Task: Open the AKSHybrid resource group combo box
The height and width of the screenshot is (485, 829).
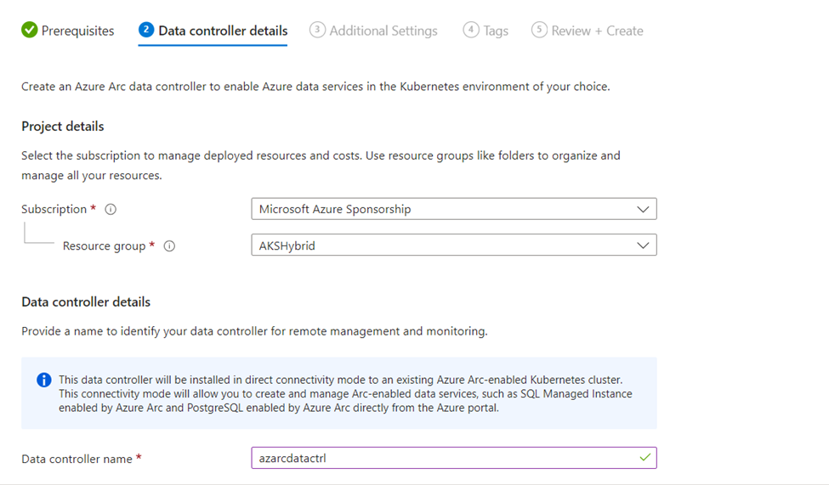Action: tap(454, 245)
